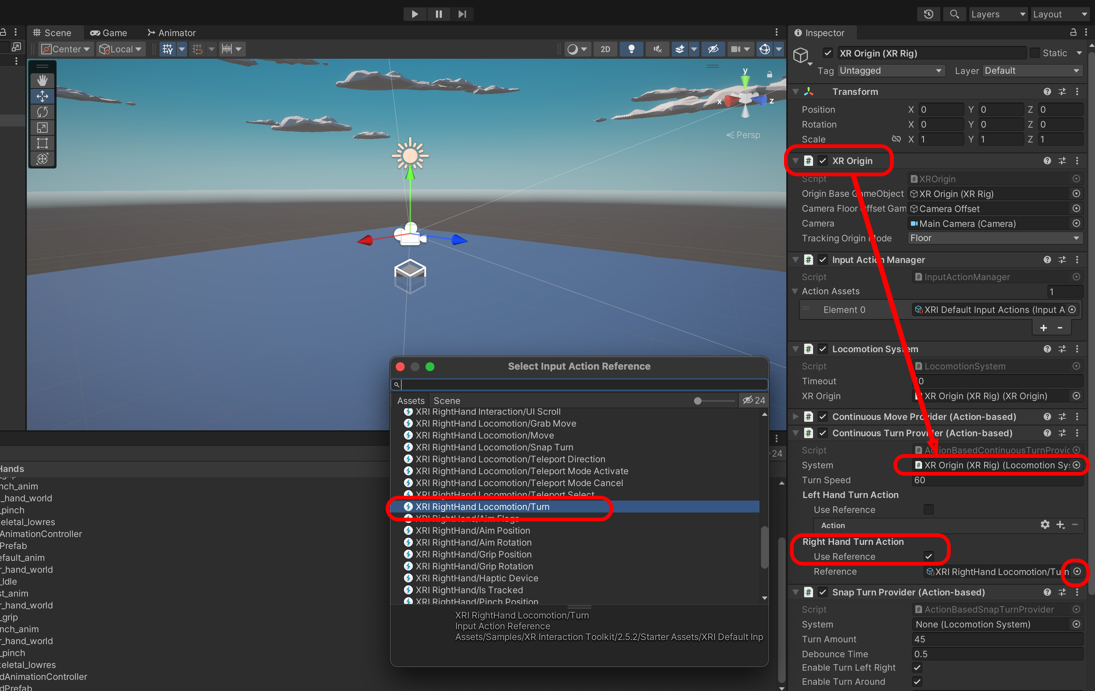1095x691 pixels.
Task: Toggle scene audio mute icon
Action: tap(657, 49)
